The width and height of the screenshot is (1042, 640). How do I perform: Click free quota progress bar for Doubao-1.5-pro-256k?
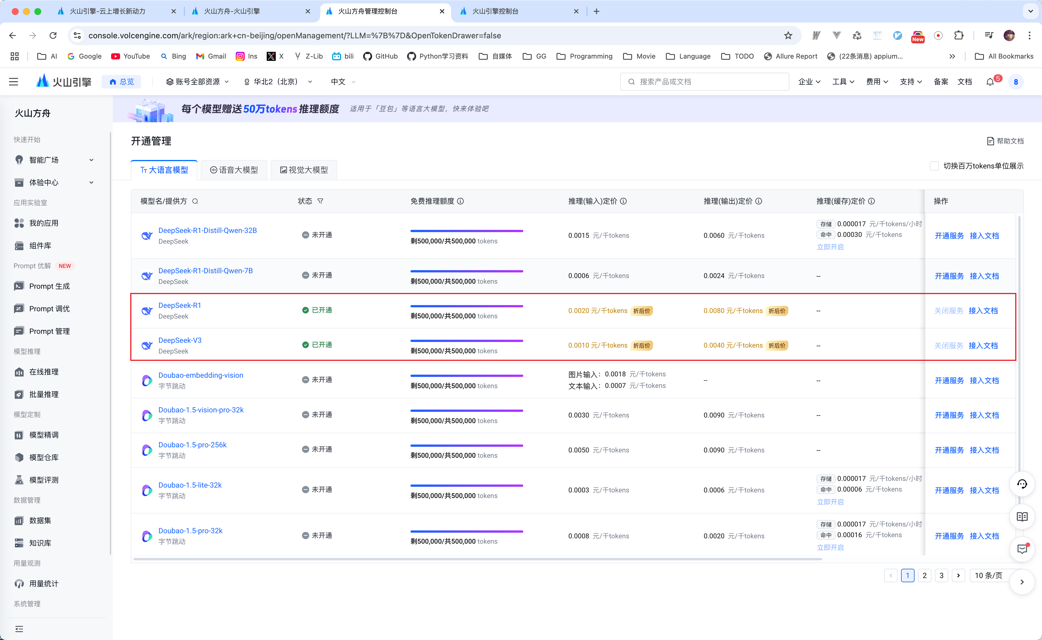pyautogui.click(x=467, y=445)
